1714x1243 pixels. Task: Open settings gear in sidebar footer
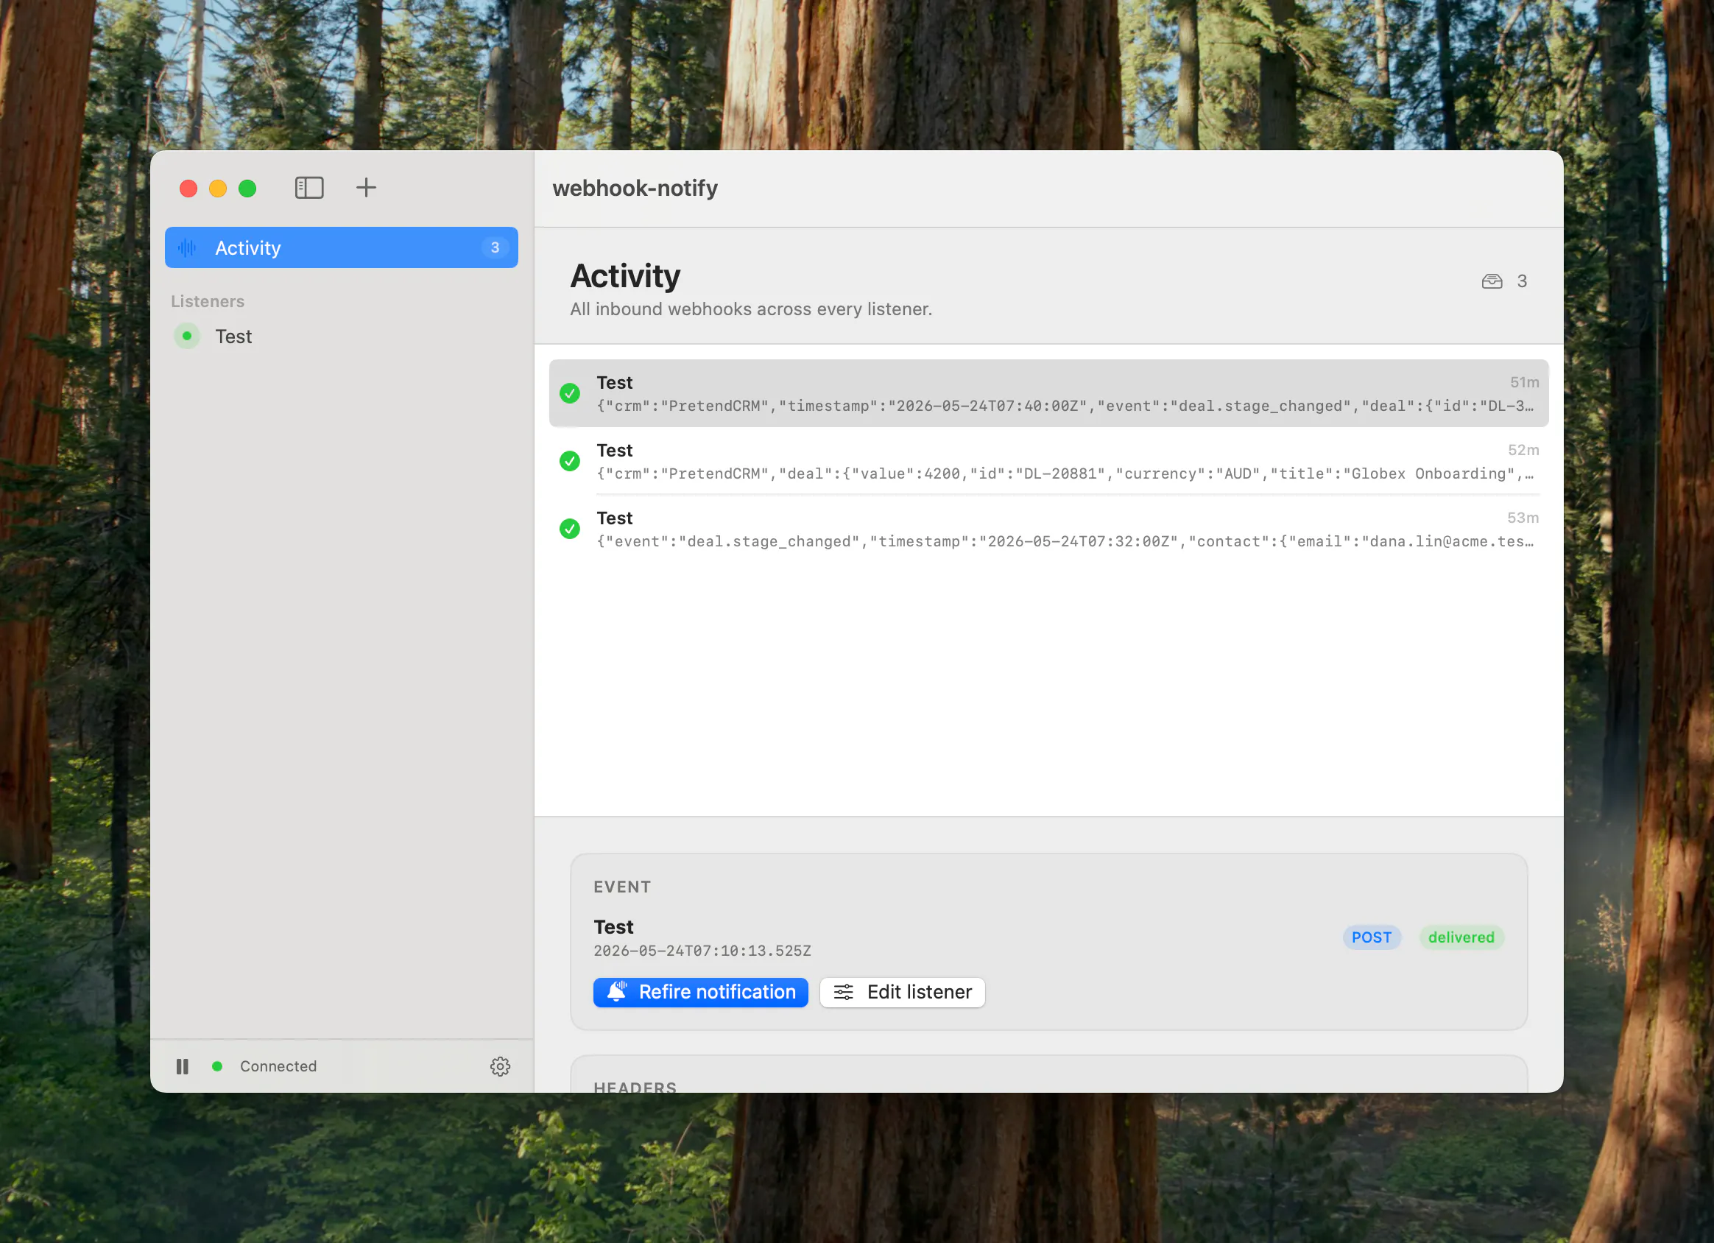tap(501, 1066)
